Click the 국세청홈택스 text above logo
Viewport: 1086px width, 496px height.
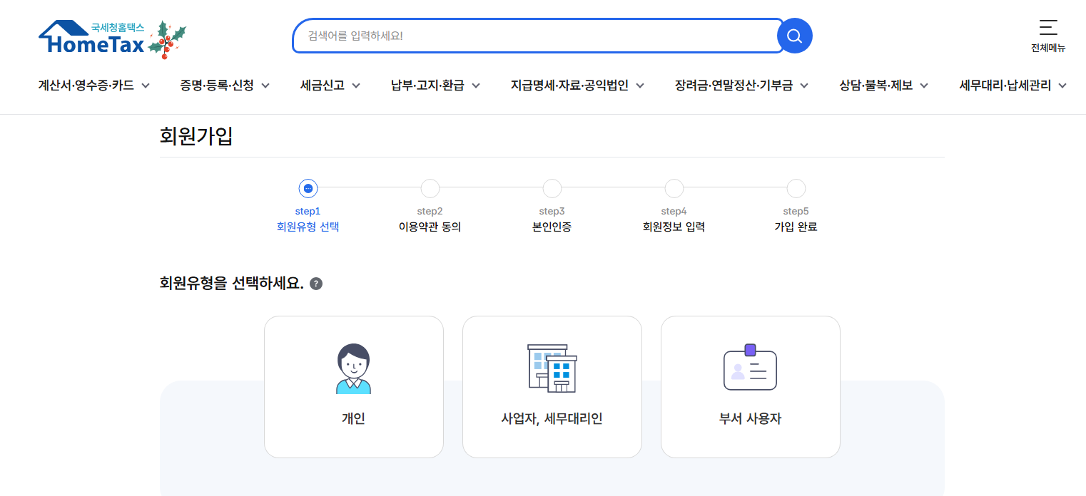[x=118, y=28]
